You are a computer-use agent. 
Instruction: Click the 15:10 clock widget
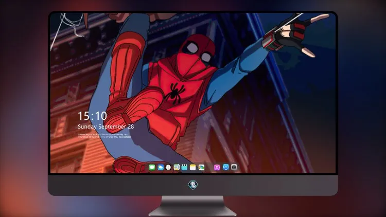[x=92, y=116]
